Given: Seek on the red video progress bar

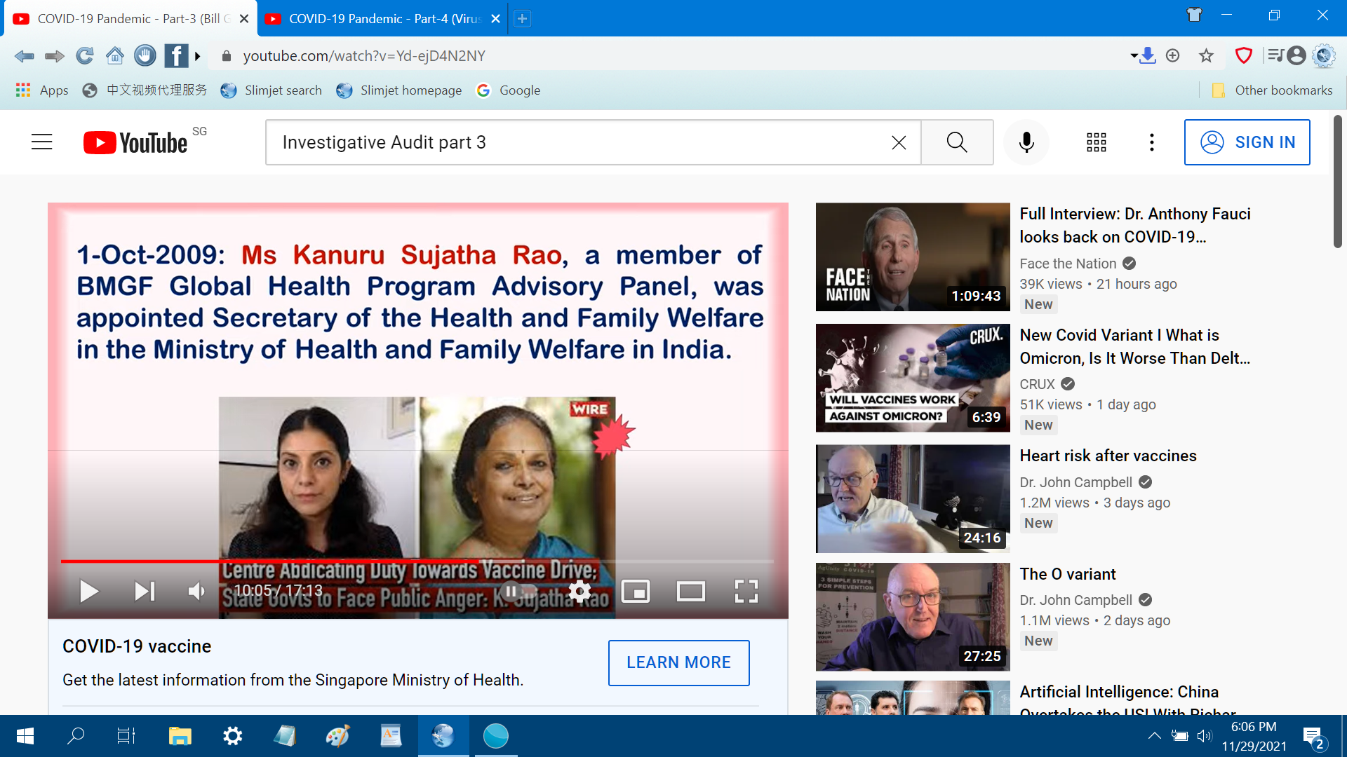Looking at the screenshot, I should click(x=417, y=561).
